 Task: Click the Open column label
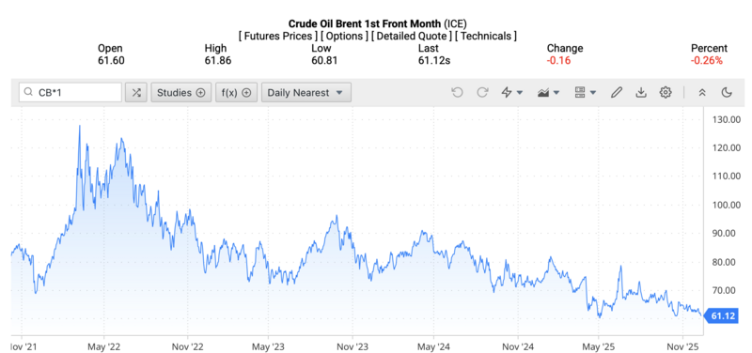pos(110,49)
